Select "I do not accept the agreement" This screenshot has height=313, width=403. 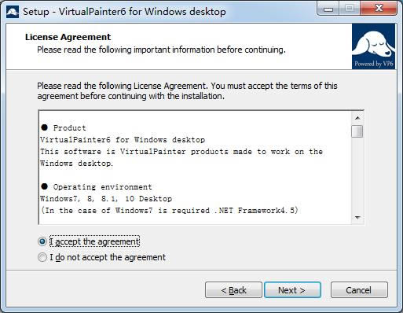[42, 257]
